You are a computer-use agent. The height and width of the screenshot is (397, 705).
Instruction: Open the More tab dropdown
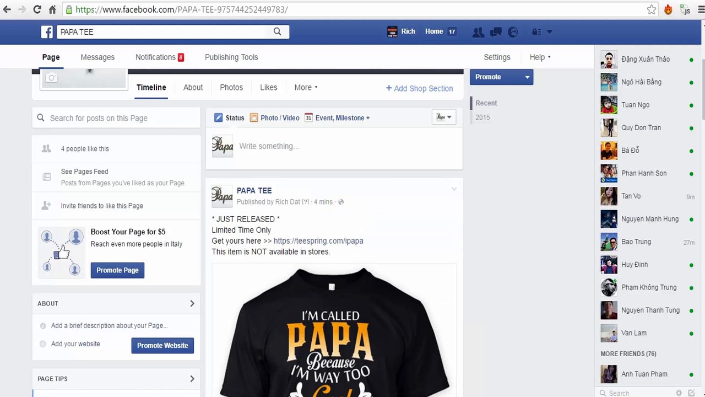click(306, 87)
